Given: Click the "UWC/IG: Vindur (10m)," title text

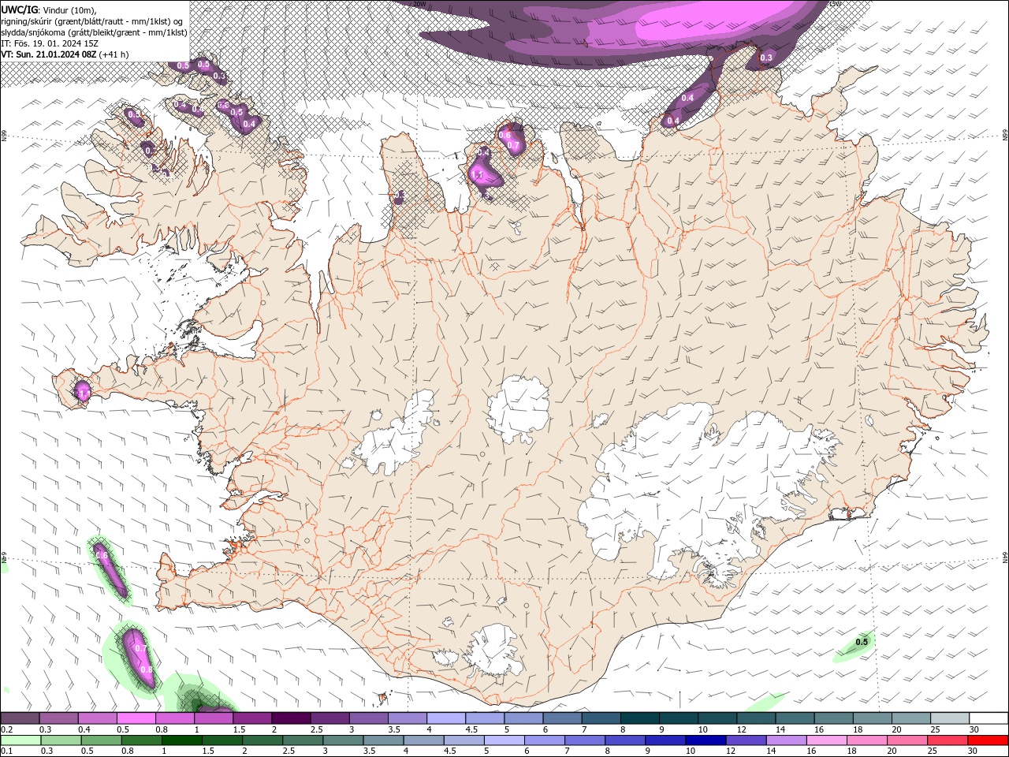Looking at the screenshot, I should (47, 9).
